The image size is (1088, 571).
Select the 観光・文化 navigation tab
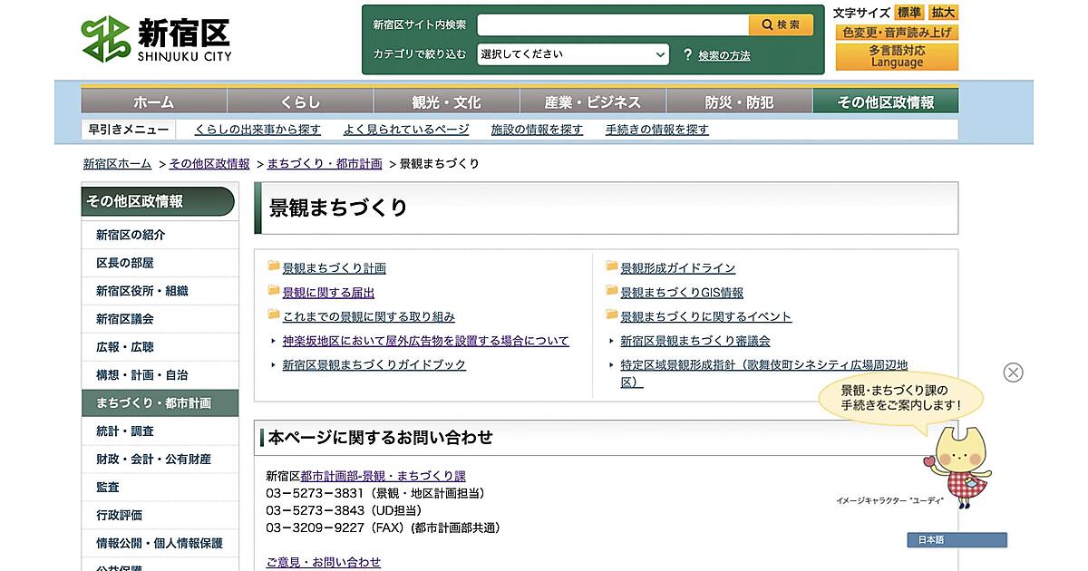click(x=446, y=102)
